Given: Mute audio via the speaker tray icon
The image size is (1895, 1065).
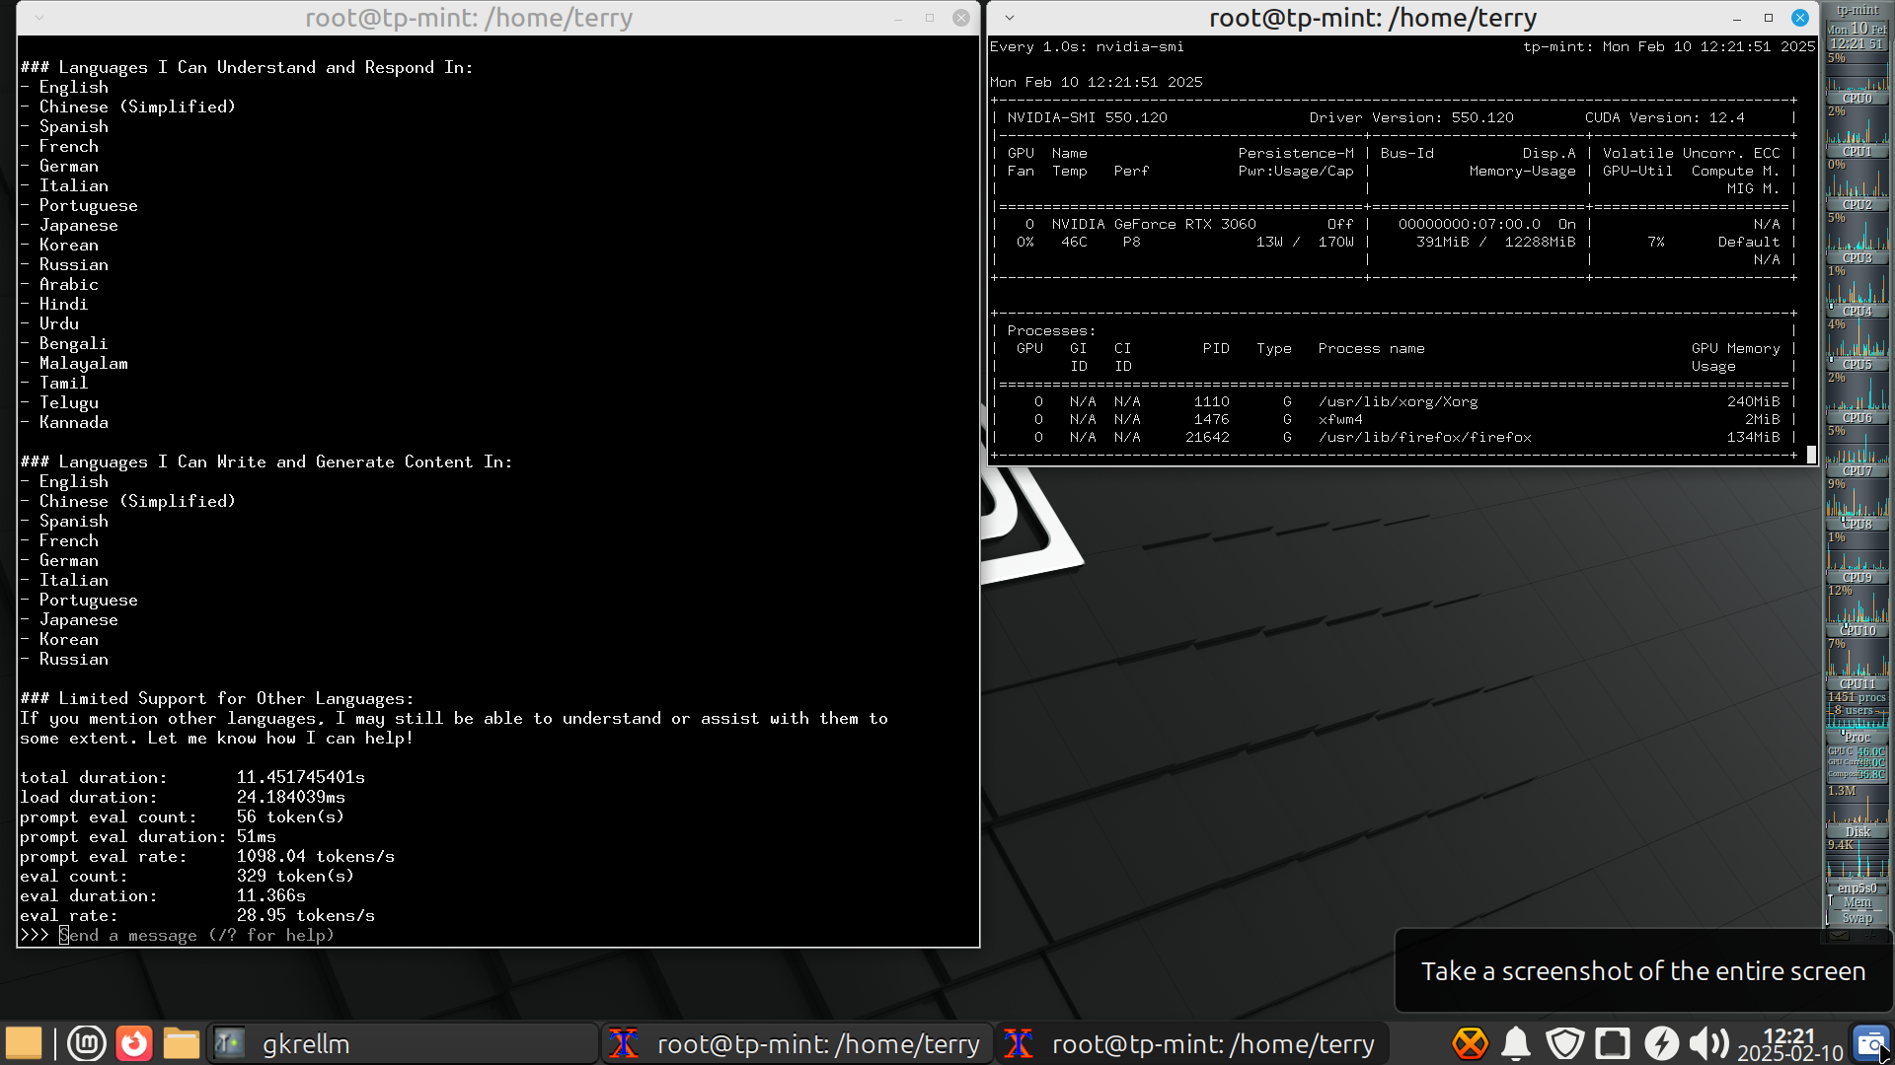Looking at the screenshot, I should pyautogui.click(x=1709, y=1042).
